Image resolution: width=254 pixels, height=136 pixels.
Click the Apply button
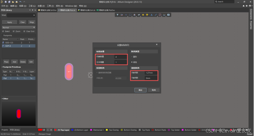(x=10, y=22)
